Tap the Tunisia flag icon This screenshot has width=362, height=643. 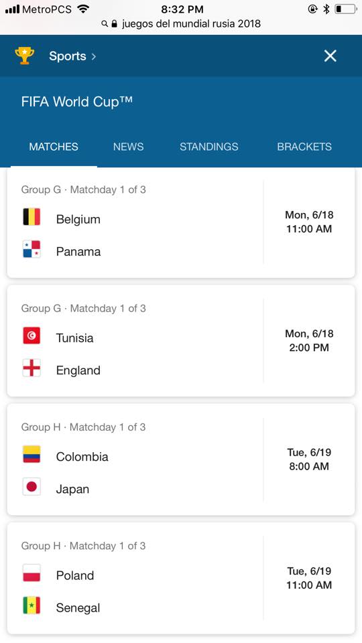32,336
